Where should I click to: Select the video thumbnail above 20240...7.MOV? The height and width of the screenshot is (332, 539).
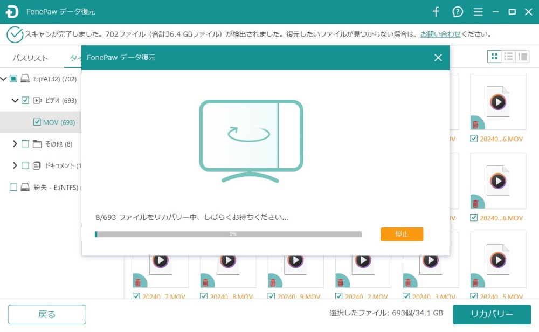161,272
